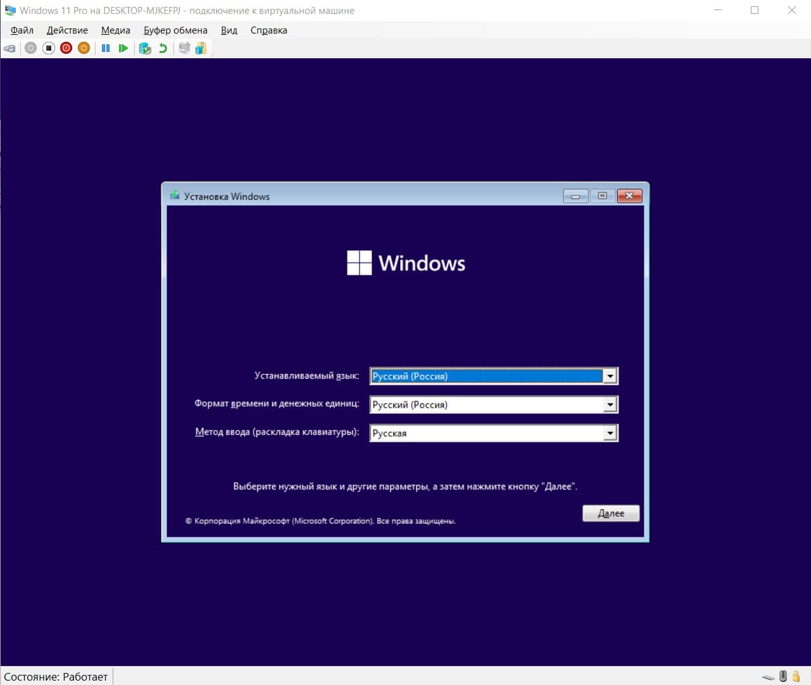Revert the VM with the green arrow icon
Viewport: 811px width, 685px height.
click(163, 48)
